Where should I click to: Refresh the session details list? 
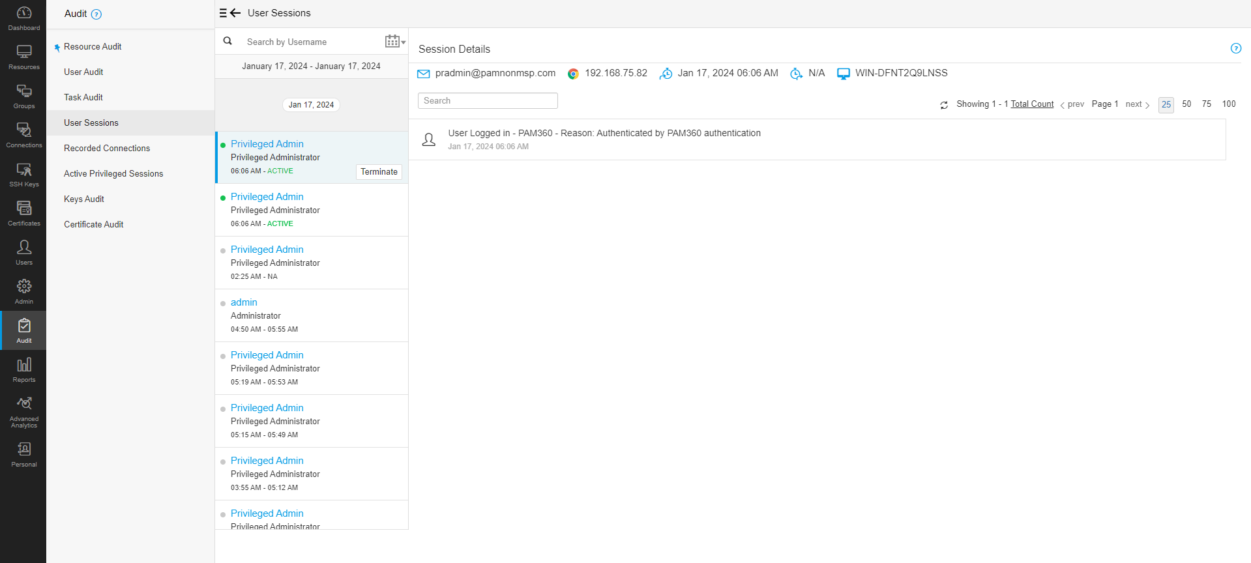tap(944, 105)
